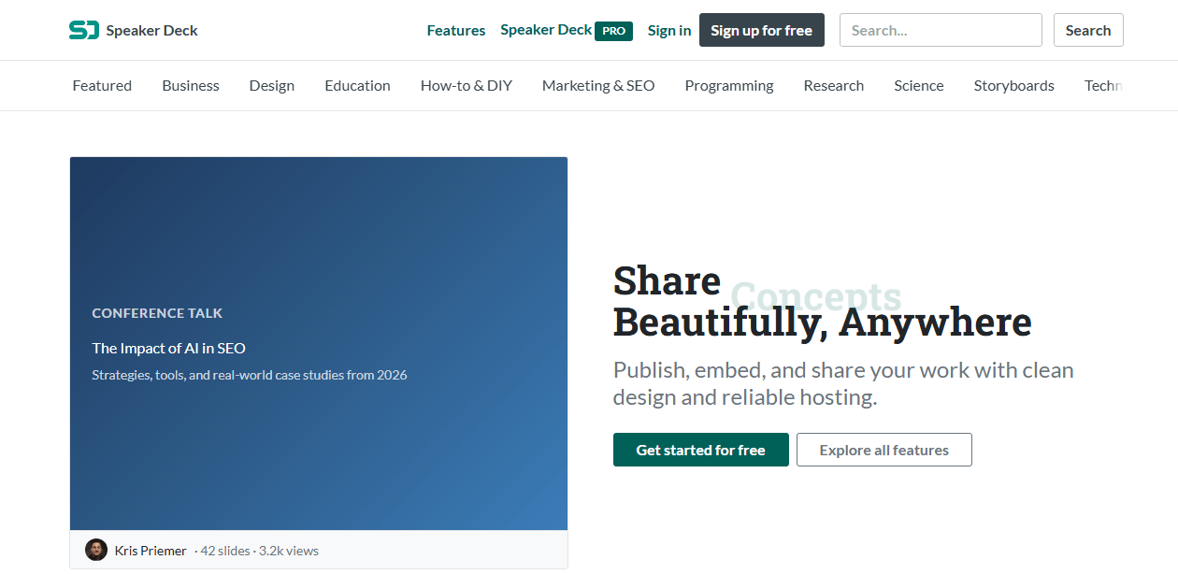Click the Speaker Deck logo icon
This screenshot has height=574, width=1178.
tap(84, 30)
